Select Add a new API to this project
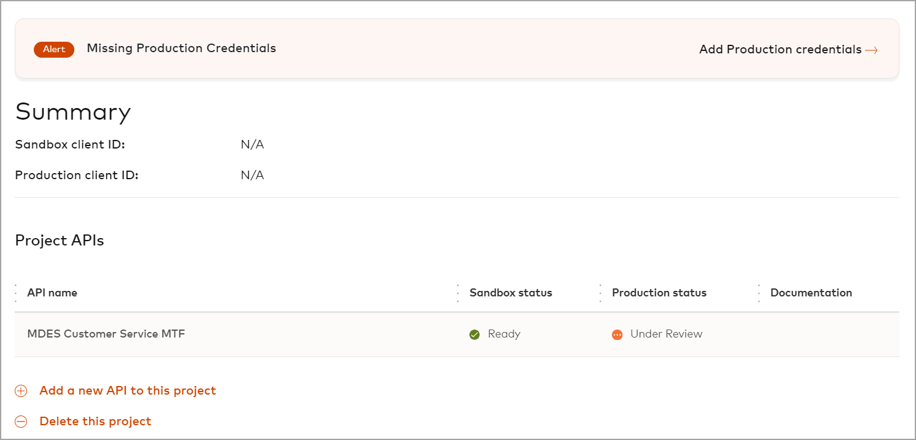Screen dimensions: 916x440 click(x=128, y=390)
